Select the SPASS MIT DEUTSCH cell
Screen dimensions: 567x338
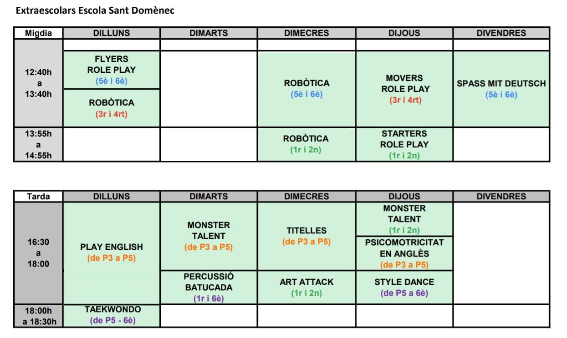pos(501,89)
